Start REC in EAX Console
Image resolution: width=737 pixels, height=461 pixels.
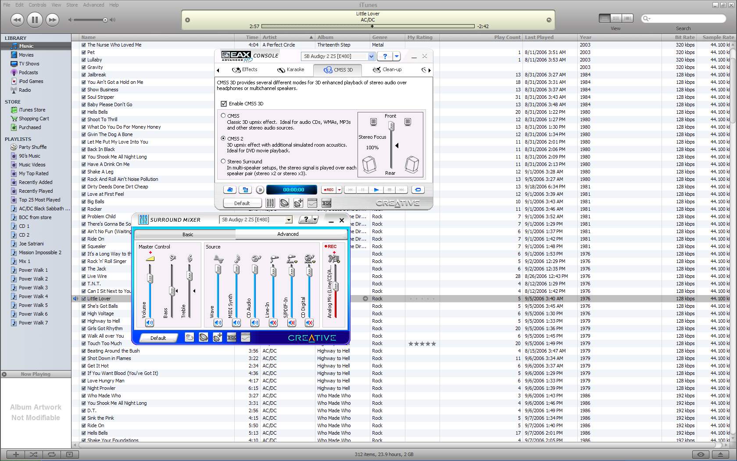[x=329, y=190]
